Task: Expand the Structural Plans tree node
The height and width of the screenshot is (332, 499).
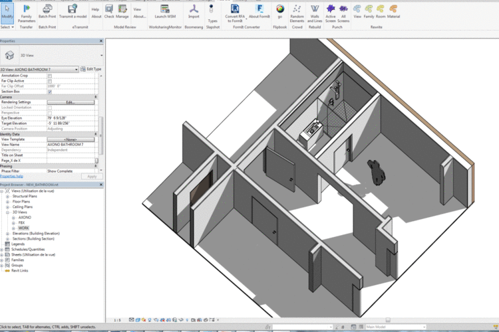Action: (7, 197)
